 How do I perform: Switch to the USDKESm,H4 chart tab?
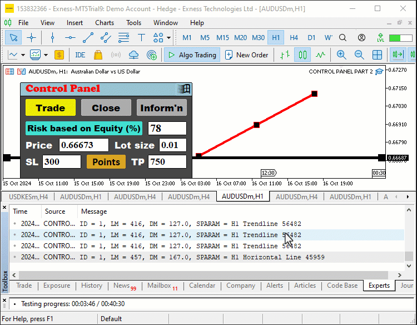(x=28, y=197)
